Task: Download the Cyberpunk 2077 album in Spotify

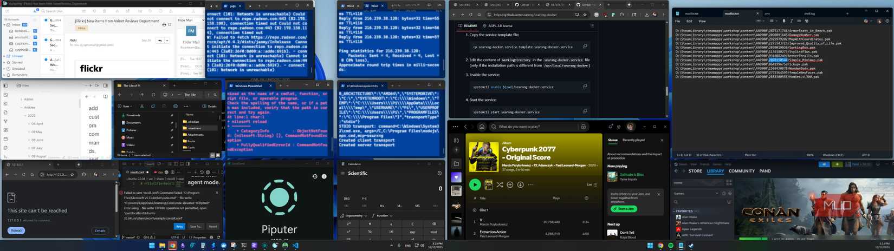Action: (x=520, y=185)
